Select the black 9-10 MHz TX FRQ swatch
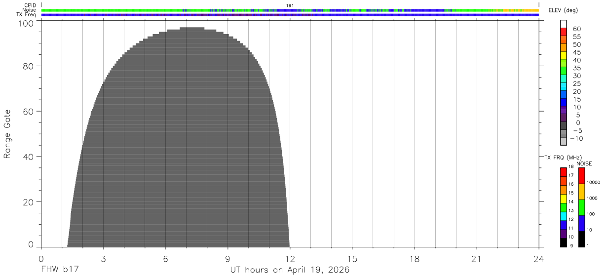The image size is (606, 280). pyautogui.click(x=564, y=242)
